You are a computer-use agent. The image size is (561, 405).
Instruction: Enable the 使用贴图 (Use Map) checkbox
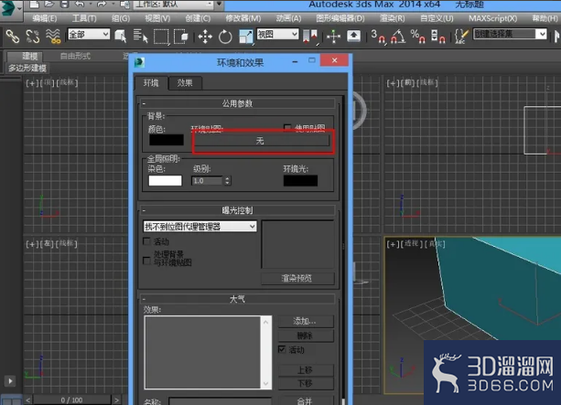(x=287, y=127)
